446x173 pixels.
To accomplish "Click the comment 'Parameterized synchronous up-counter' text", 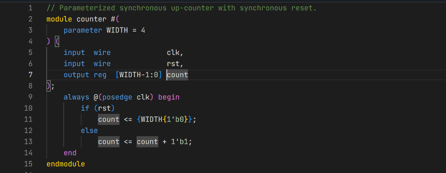I will (x=134, y=8).
